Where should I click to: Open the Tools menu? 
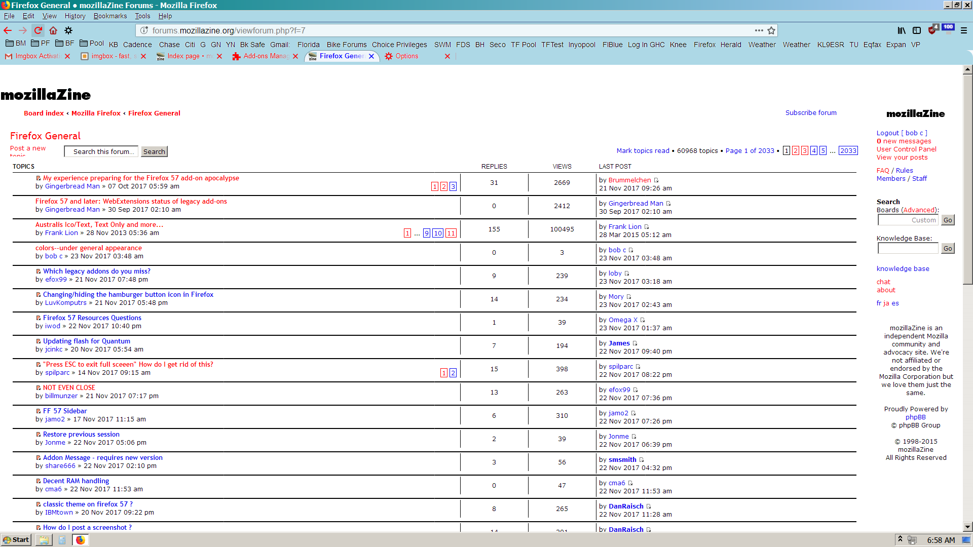click(x=142, y=16)
